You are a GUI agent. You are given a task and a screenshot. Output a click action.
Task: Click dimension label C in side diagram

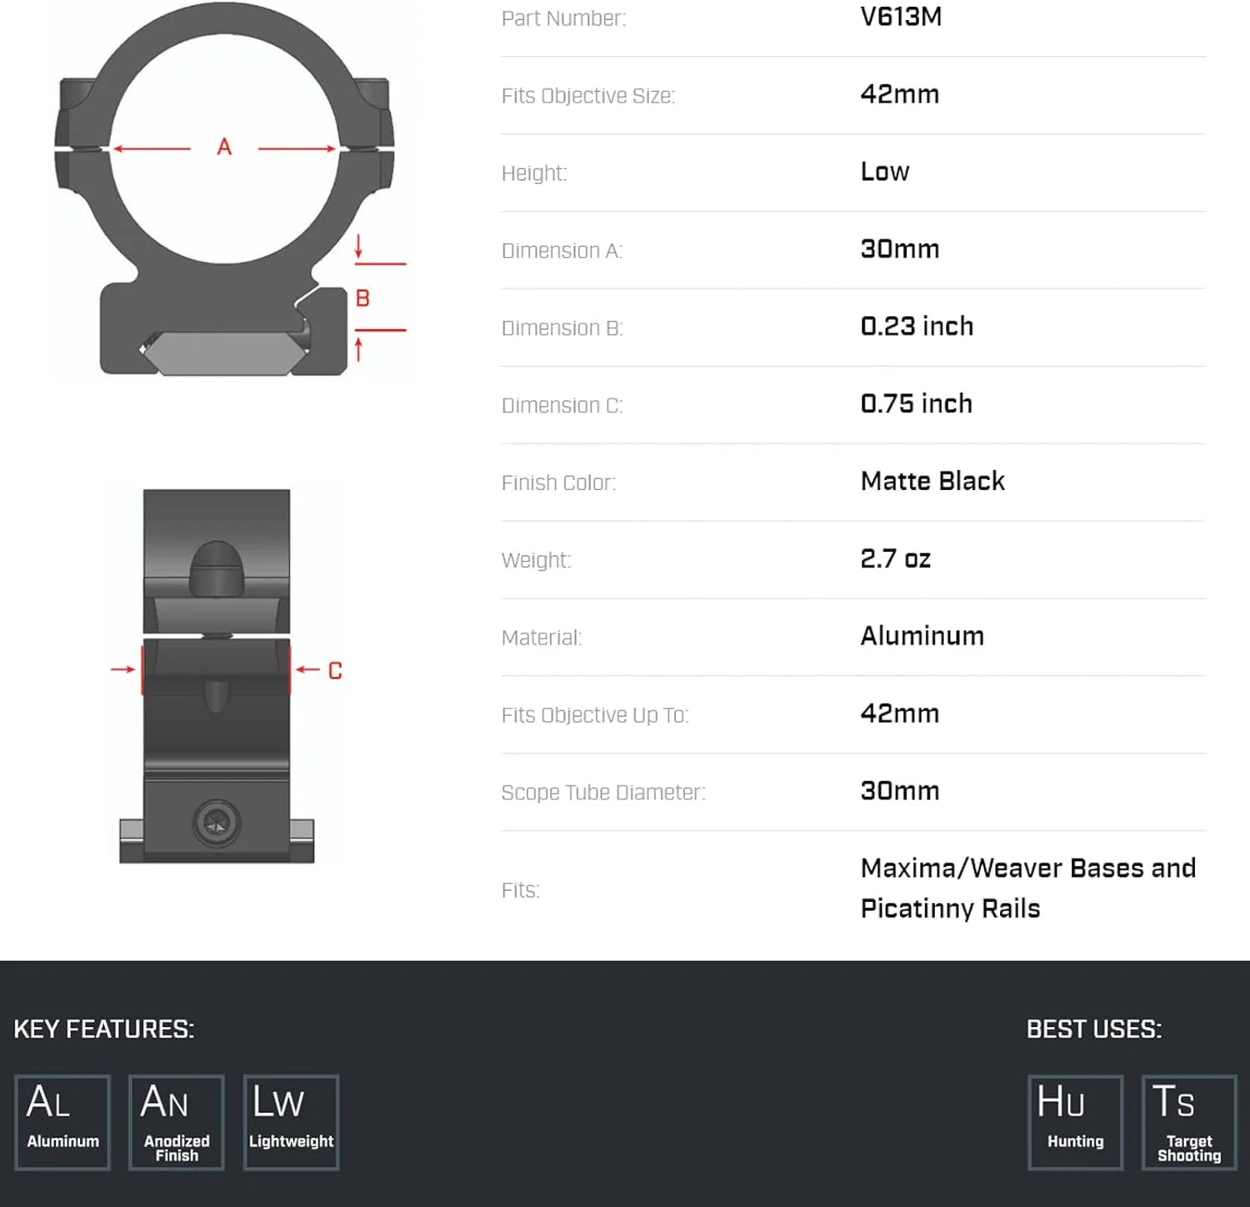[x=335, y=671]
